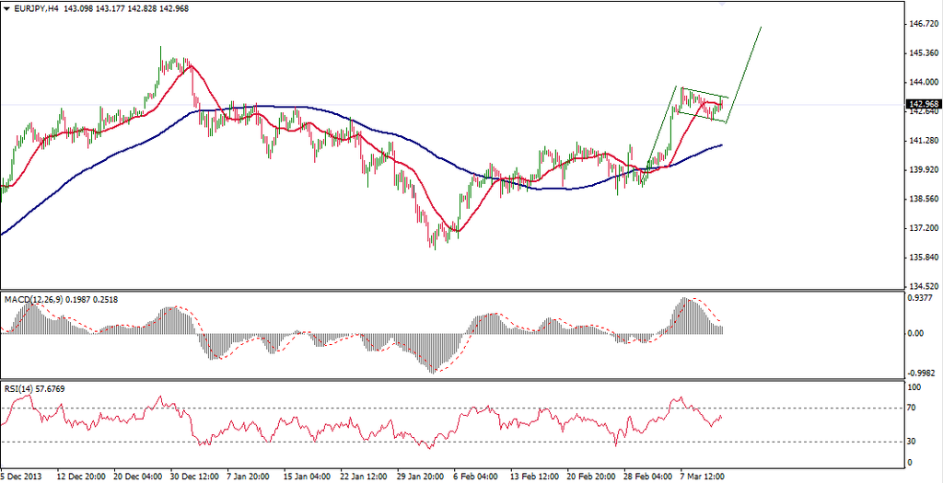Click the 6 Feb 04:00 date label
The width and height of the screenshot is (943, 483).
point(477,477)
